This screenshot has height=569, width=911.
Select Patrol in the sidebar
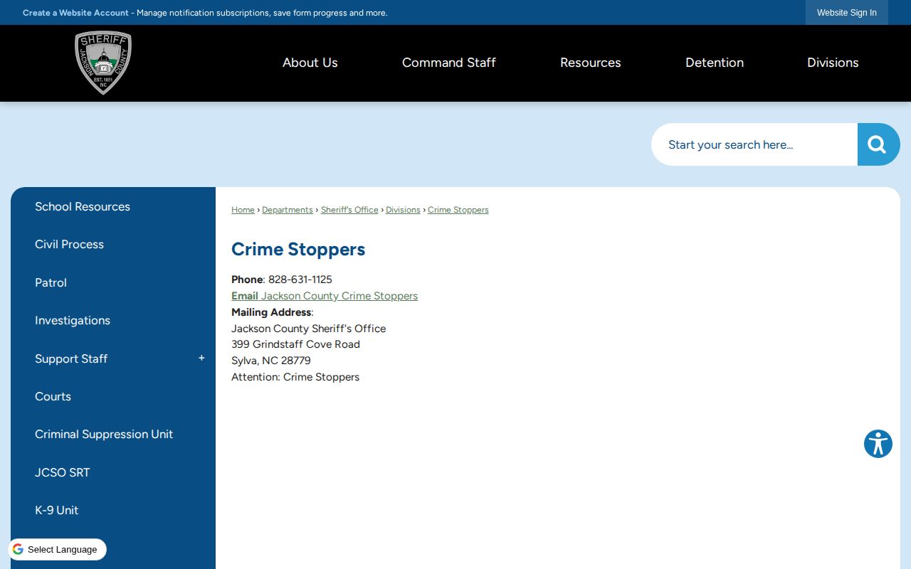point(113,282)
